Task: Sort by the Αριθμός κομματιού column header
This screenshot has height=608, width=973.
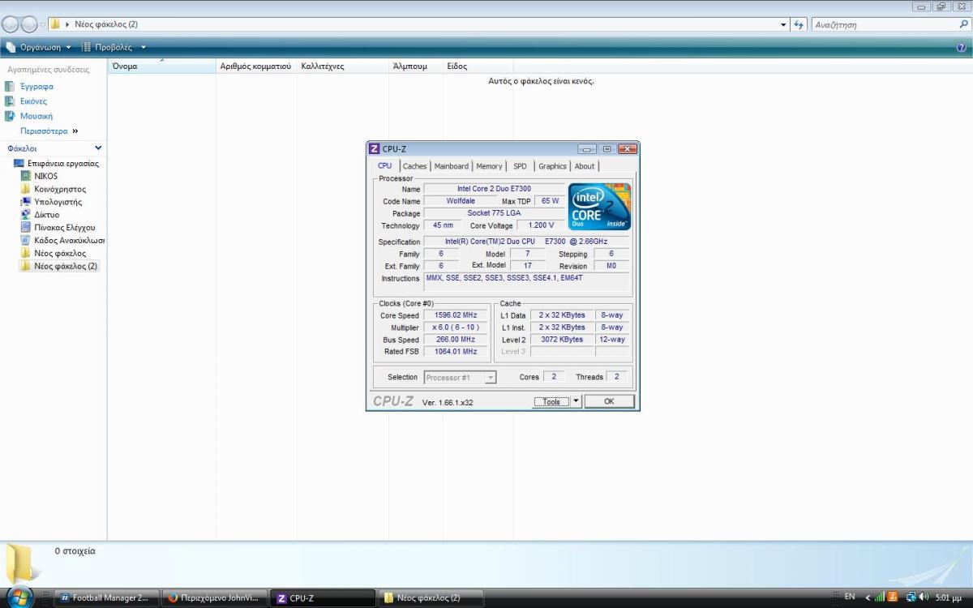Action: (x=256, y=66)
